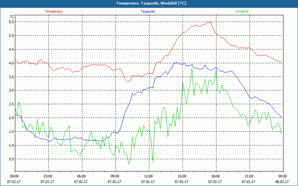
Task: Click the 1,0 y-axis value
Action: pos(12,145)
